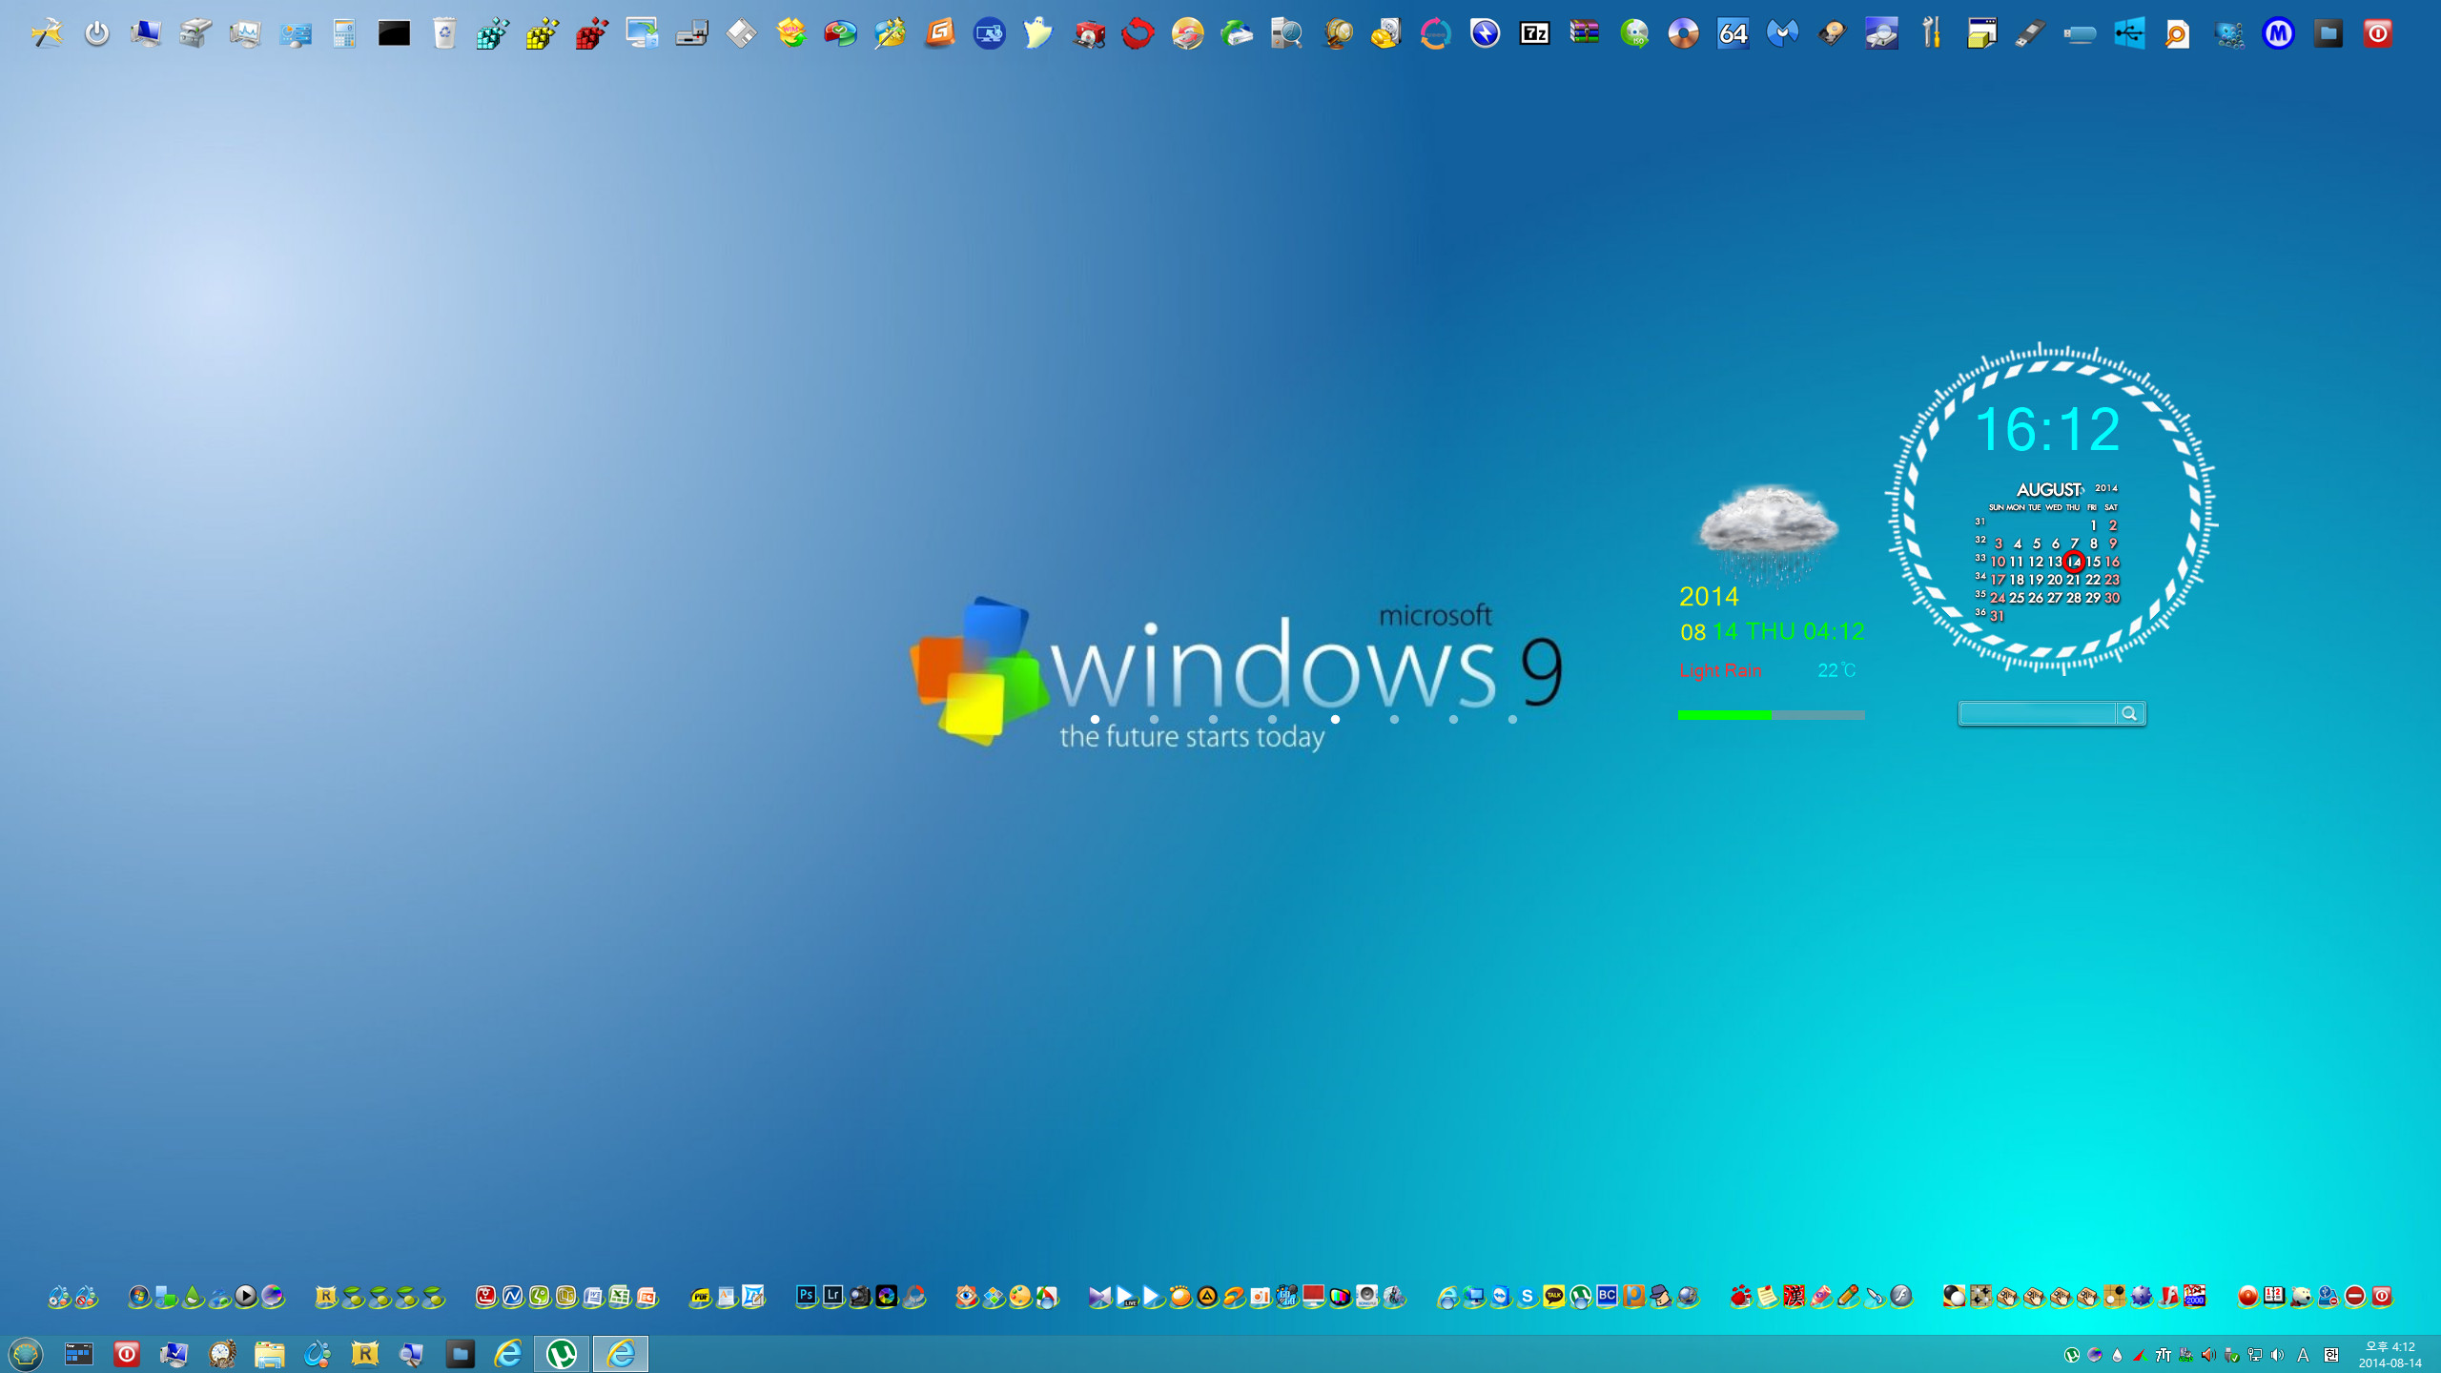Launch the yellow registry cubes icon
The height and width of the screenshot is (1373, 2441).
click(543, 34)
